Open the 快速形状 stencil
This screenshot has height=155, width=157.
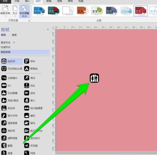(6, 47)
